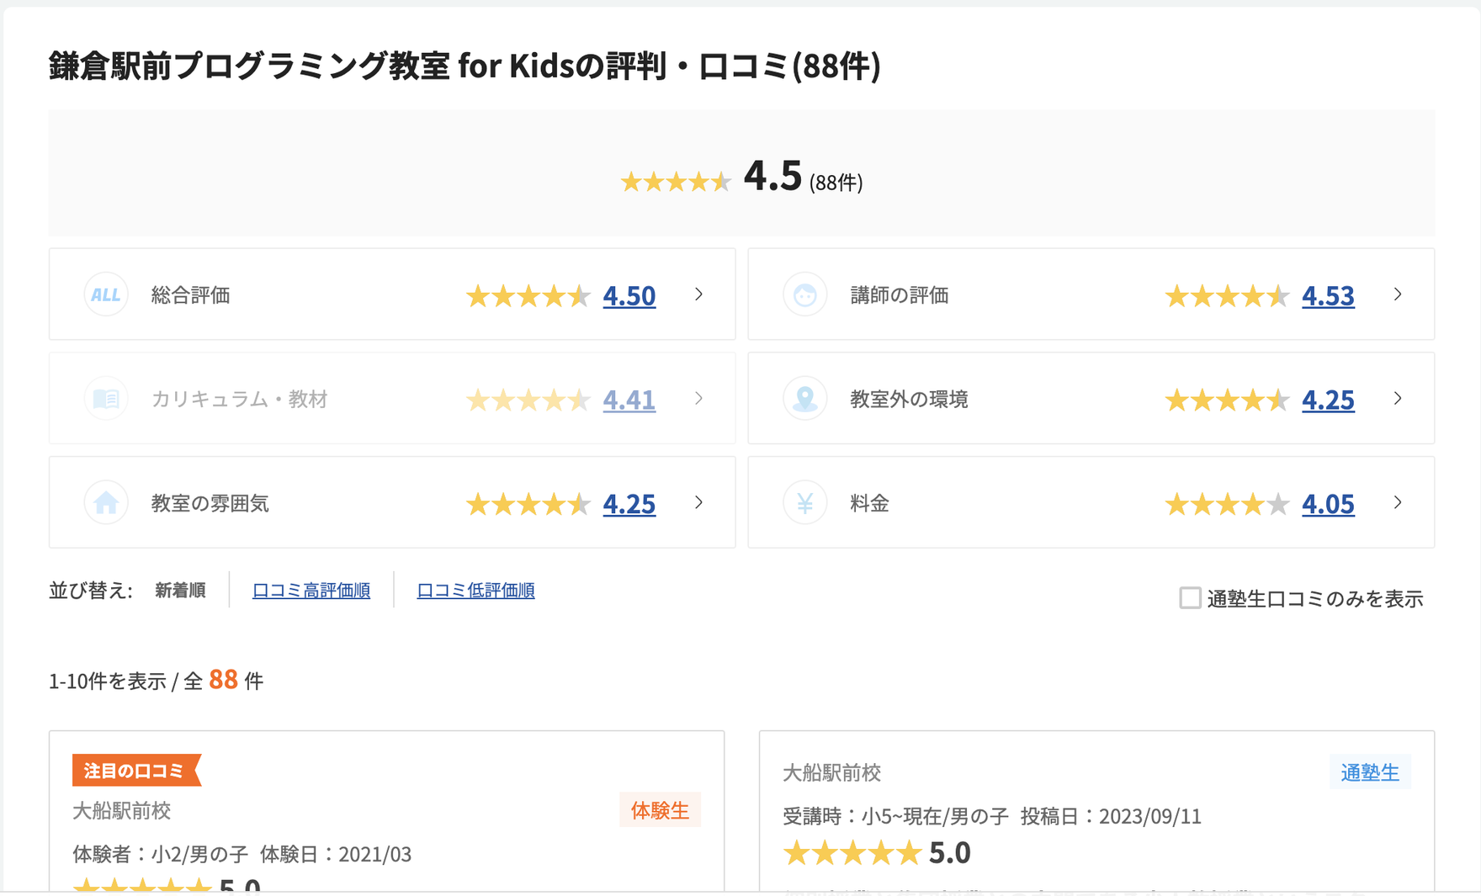Expand 料金 with its chevron arrow
This screenshot has height=896, width=1481.
(x=1398, y=502)
